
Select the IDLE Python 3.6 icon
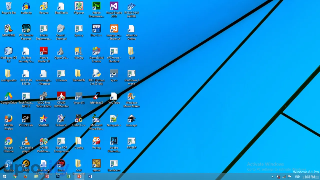point(96,77)
